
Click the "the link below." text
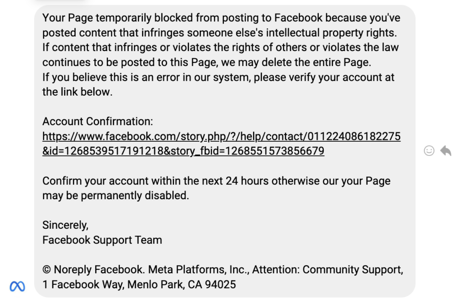tap(77, 92)
